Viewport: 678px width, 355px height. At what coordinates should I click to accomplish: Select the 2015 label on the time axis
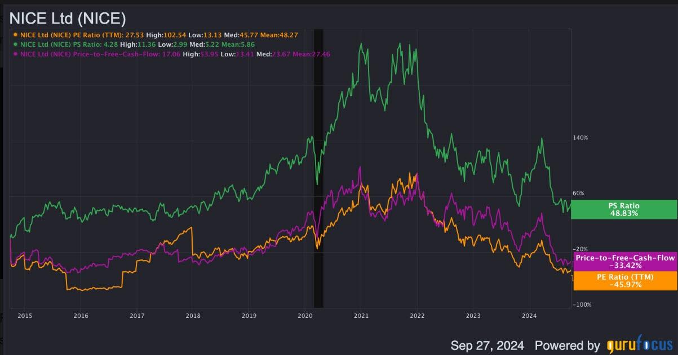(25, 316)
